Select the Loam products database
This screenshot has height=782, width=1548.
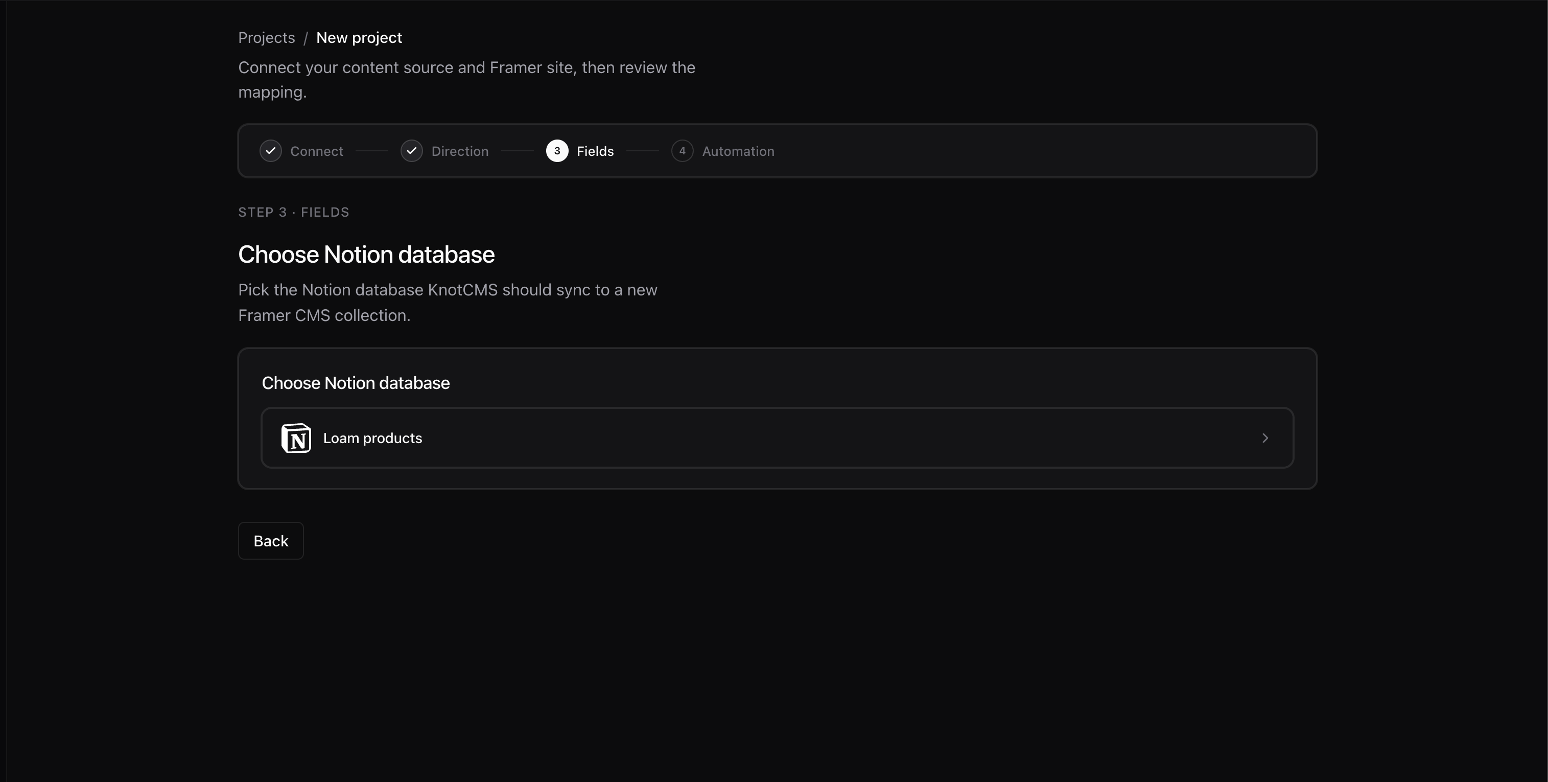777,438
